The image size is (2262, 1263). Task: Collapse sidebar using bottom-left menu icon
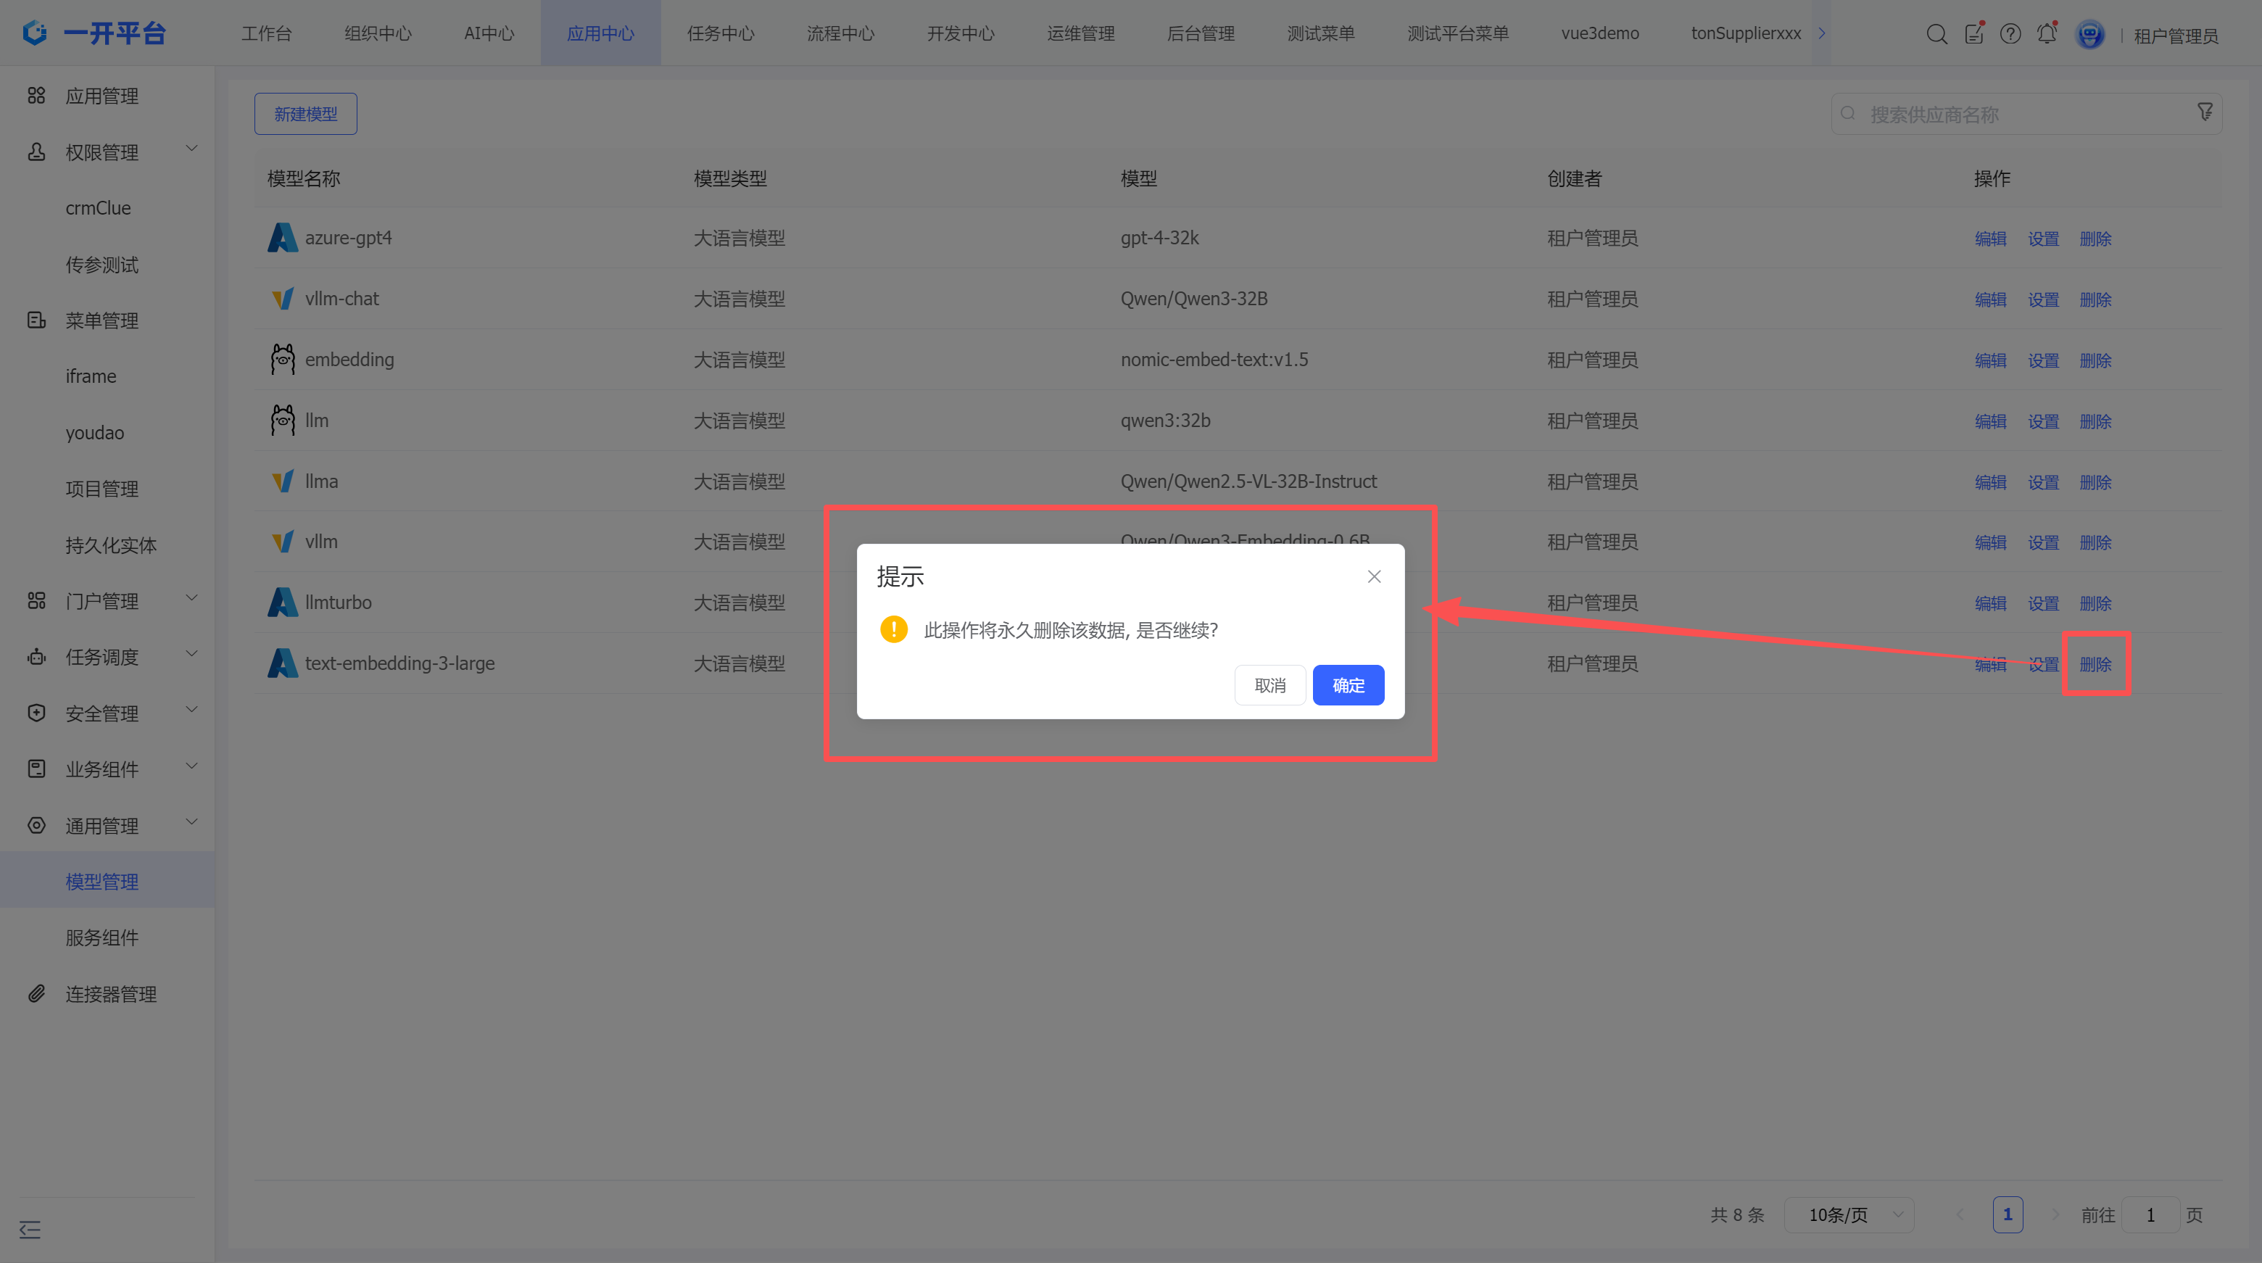click(30, 1229)
